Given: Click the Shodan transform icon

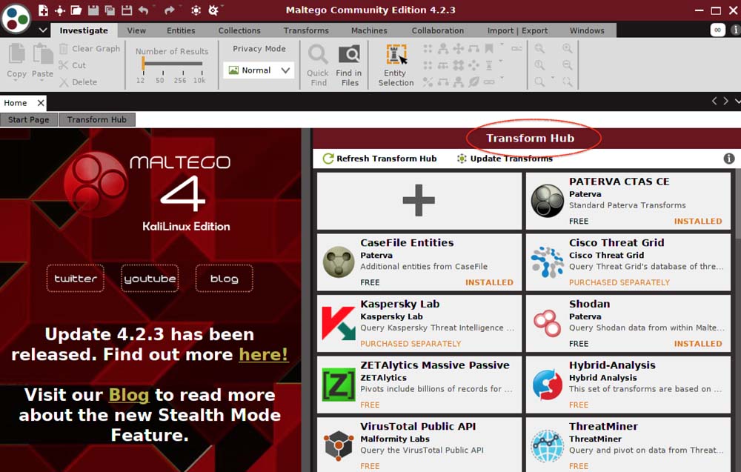Looking at the screenshot, I should coord(547,322).
